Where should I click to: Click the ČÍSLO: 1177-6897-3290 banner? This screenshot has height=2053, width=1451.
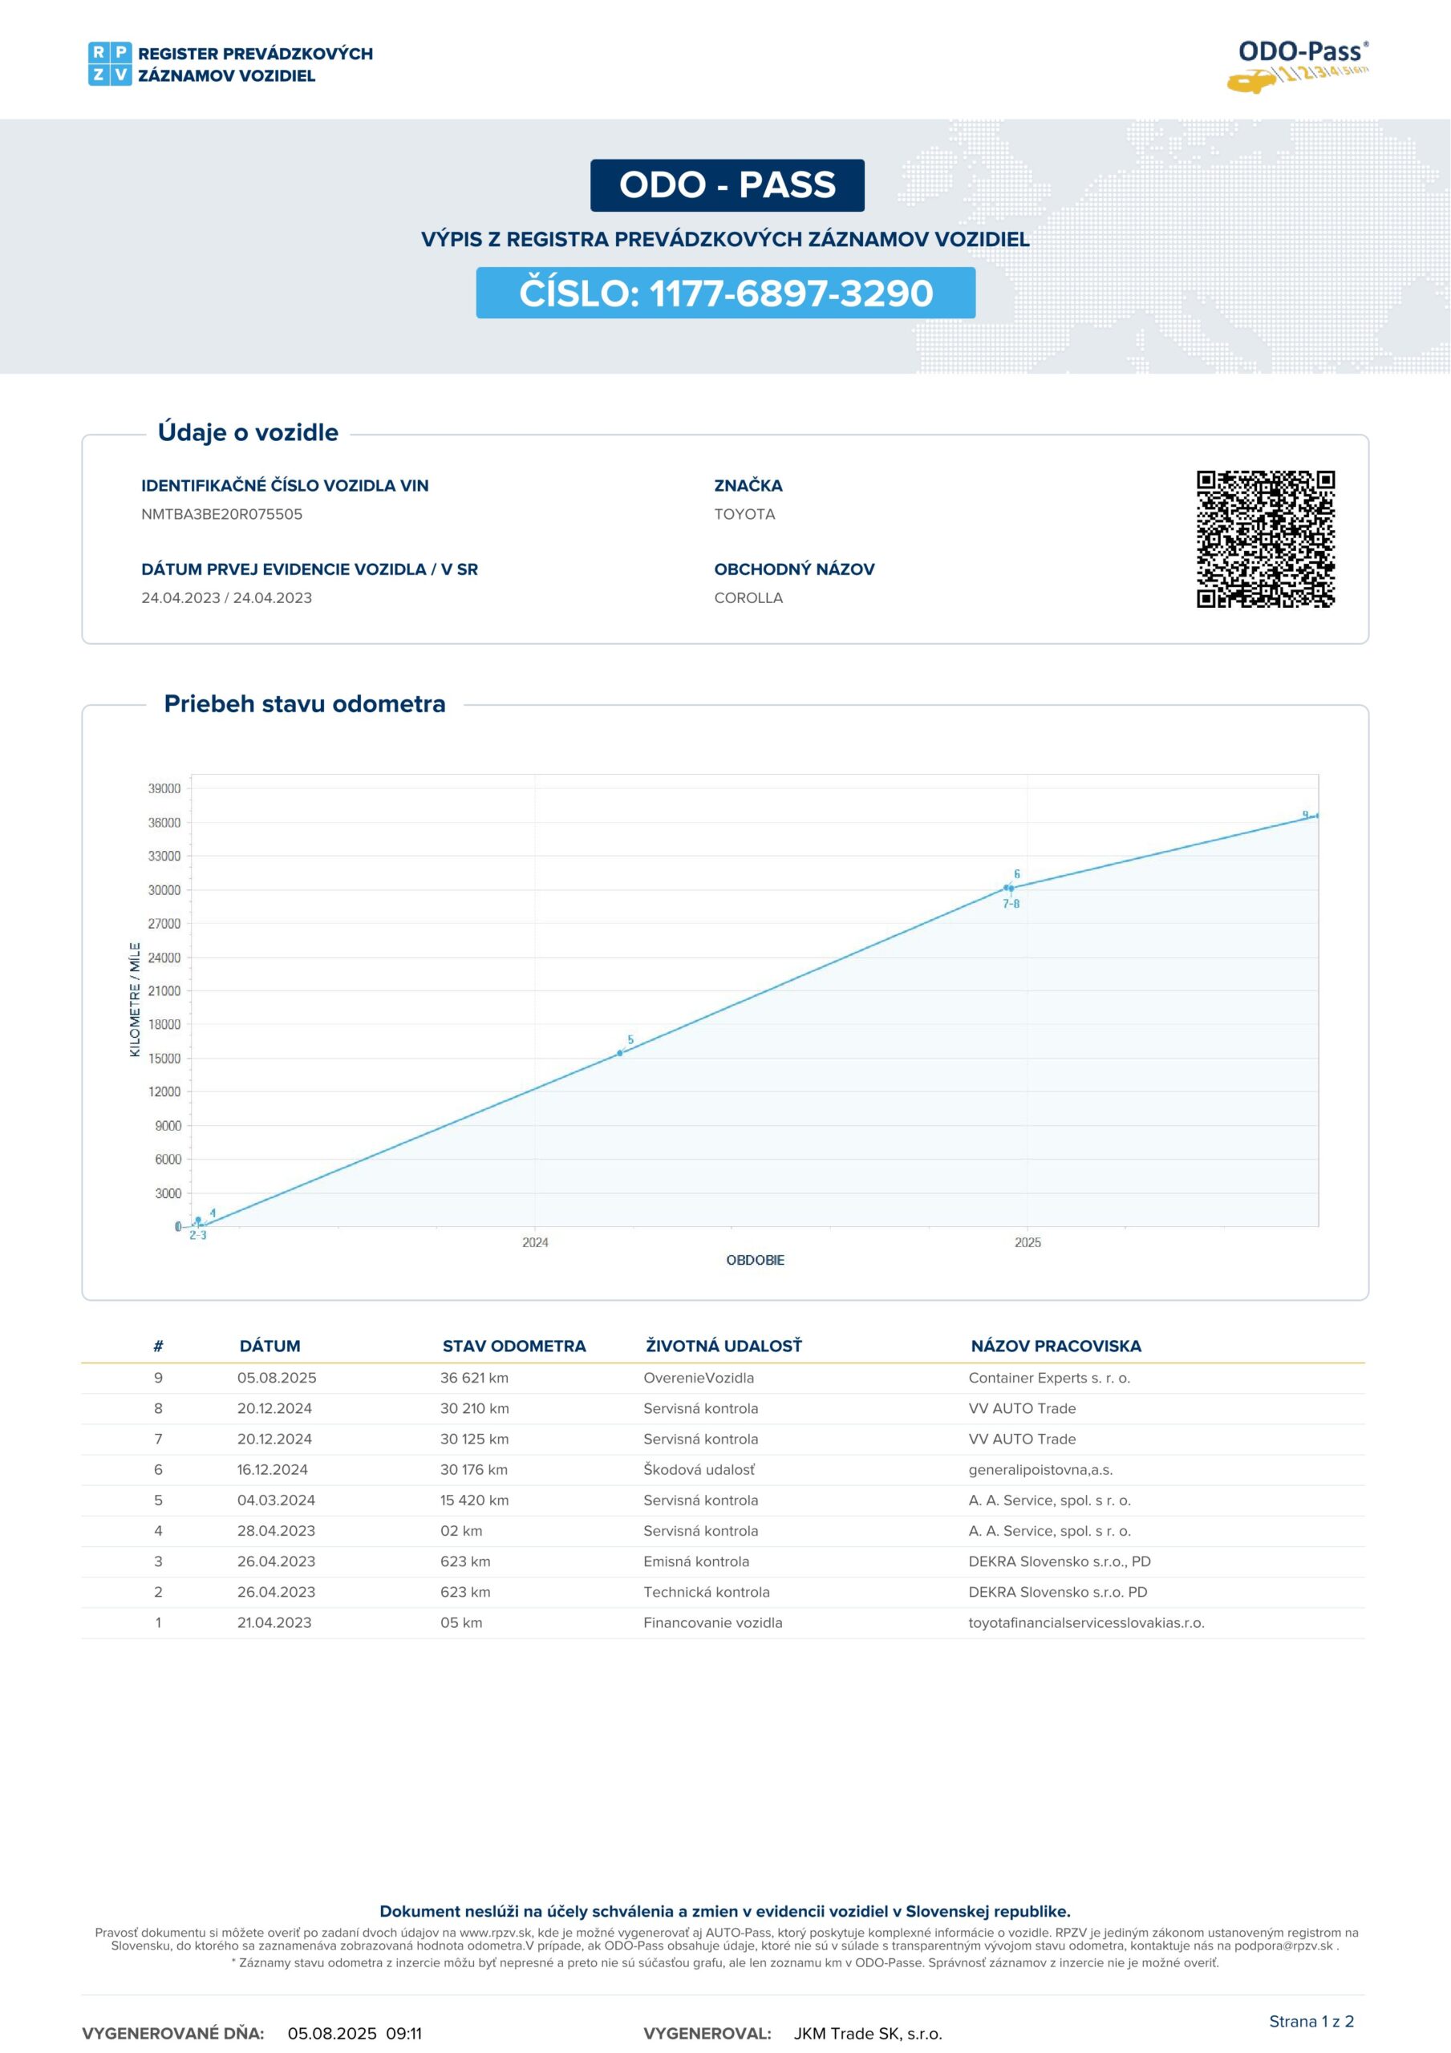point(725,294)
